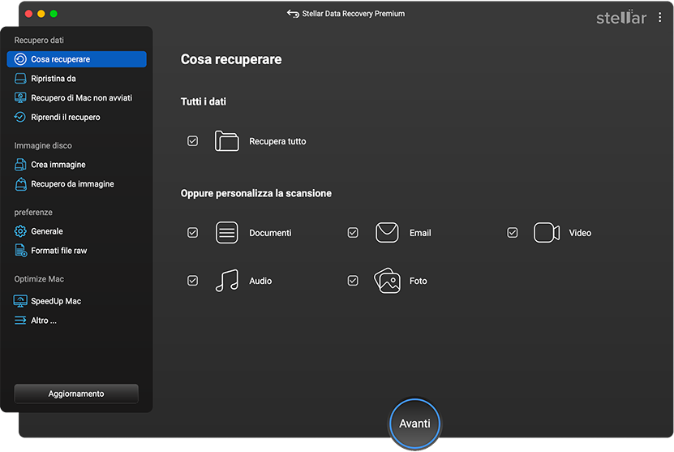This screenshot has width=674, height=452.
Task: Click the Formati file raw icon
Action: point(20,250)
